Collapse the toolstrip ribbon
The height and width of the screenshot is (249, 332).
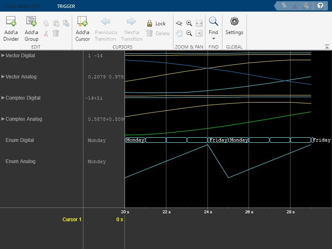click(x=327, y=47)
